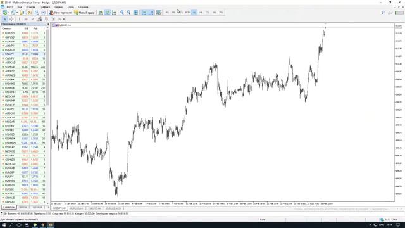Select USDJPY row in Market Watch

pos(23,54)
